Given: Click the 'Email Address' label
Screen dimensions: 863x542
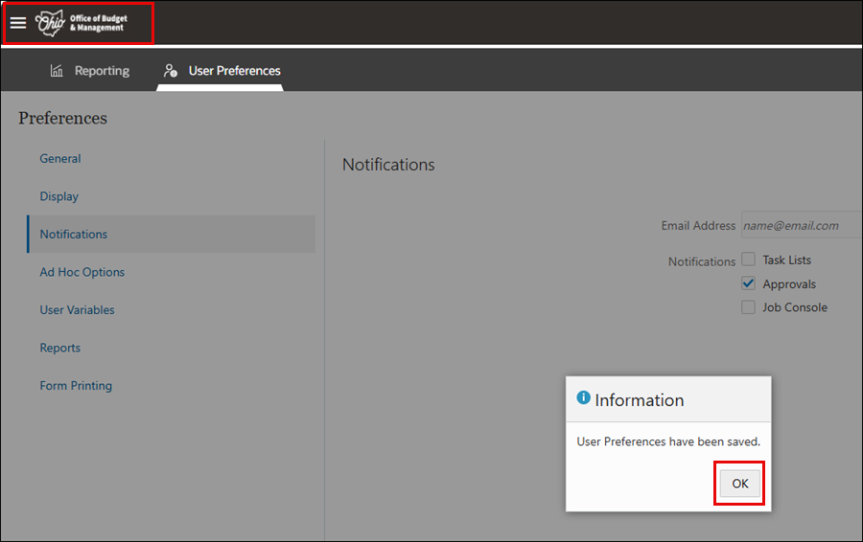Looking at the screenshot, I should (x=698, y=225).
